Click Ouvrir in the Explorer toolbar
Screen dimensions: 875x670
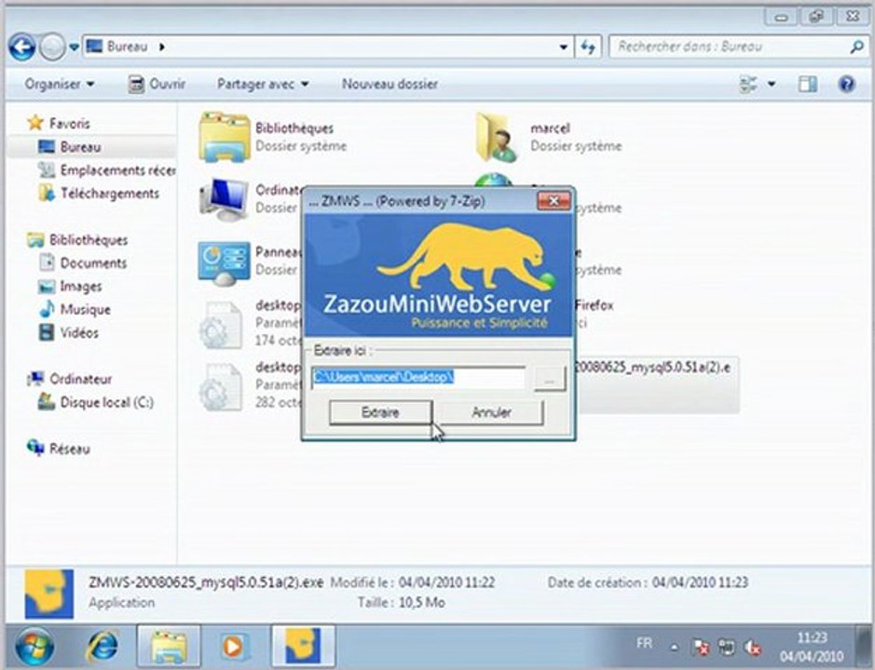[x=157, y=84]
